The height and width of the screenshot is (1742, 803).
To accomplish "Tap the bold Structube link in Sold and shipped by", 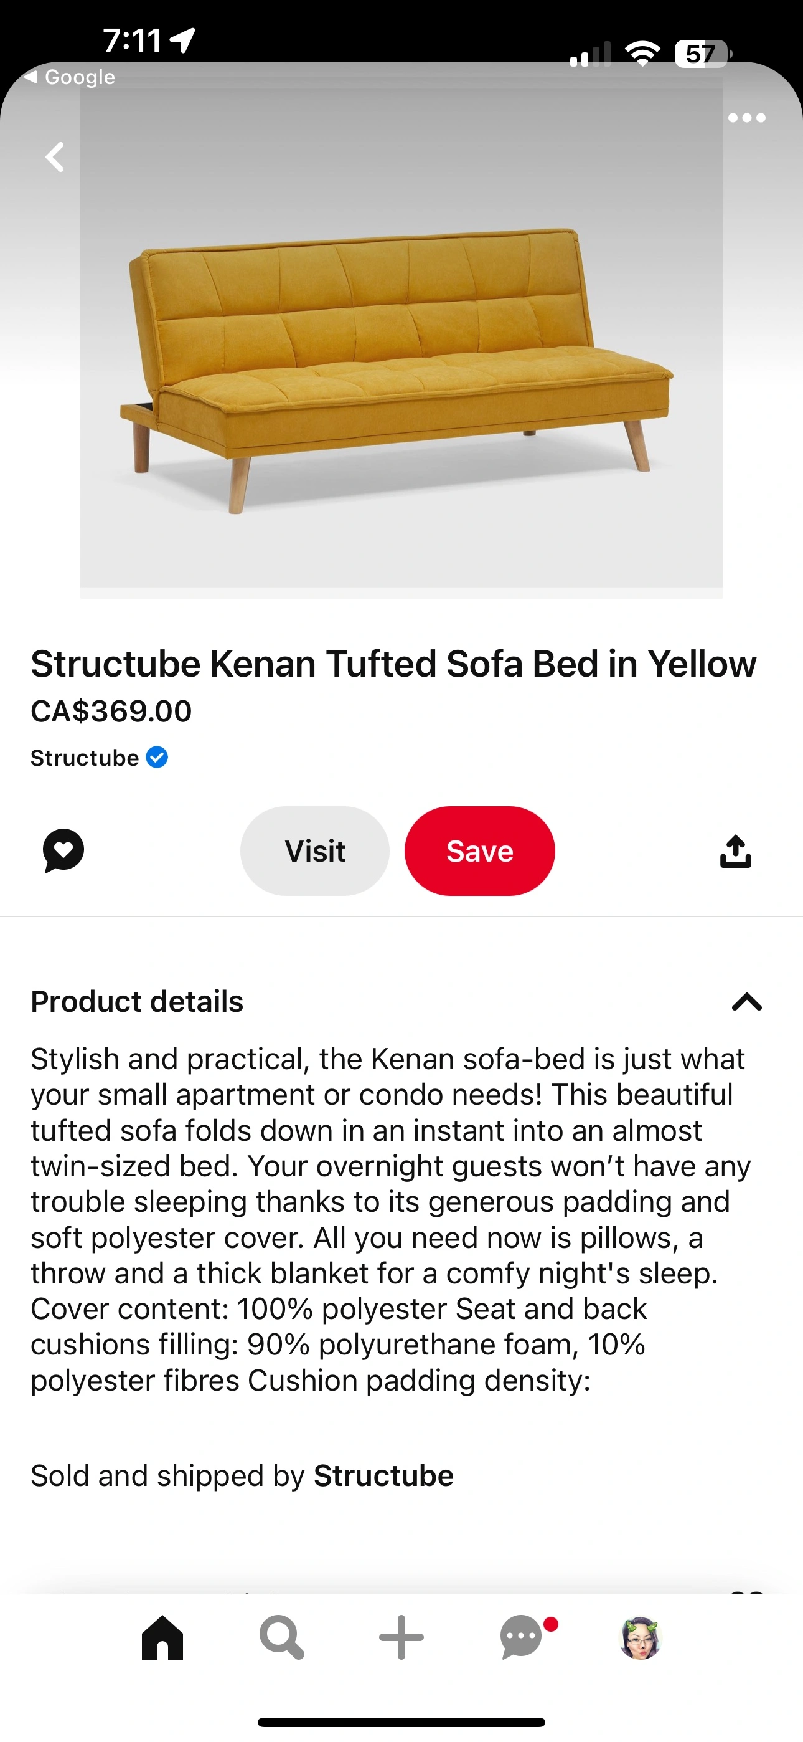I will [383, 1475].
